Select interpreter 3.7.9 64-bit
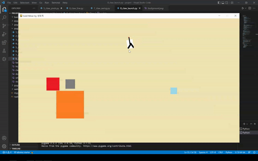Viewport: 258px width, 161px height. (x=240, y=152)
